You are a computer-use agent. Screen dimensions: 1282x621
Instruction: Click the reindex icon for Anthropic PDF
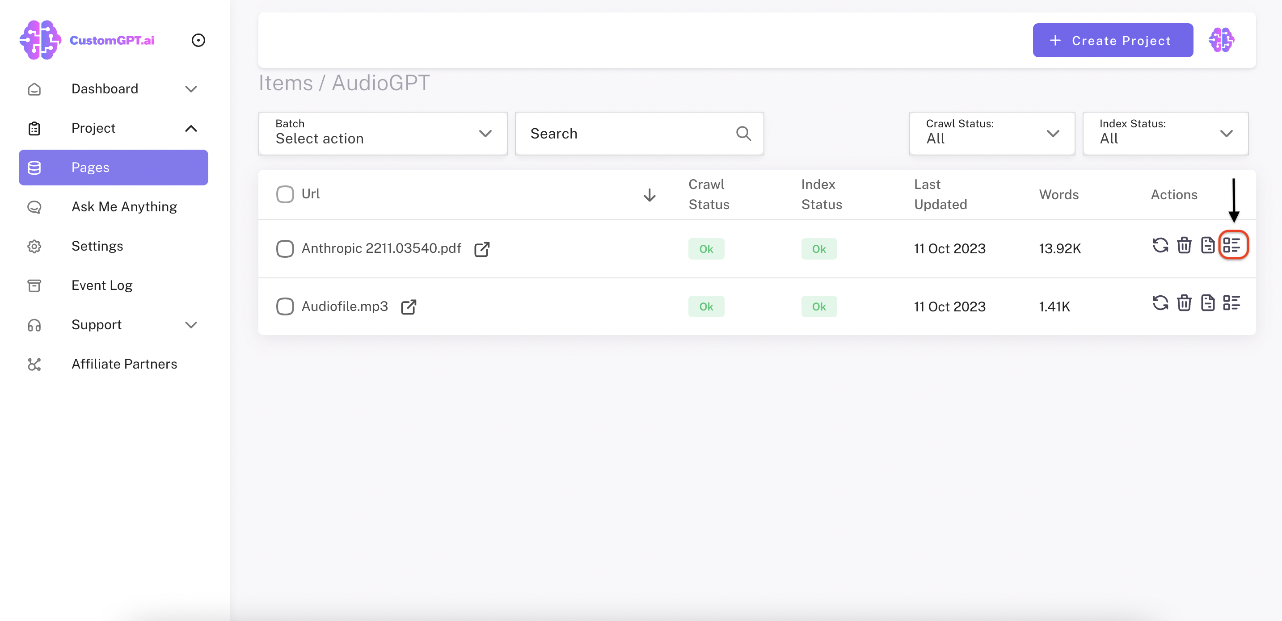coord(1160,245)
